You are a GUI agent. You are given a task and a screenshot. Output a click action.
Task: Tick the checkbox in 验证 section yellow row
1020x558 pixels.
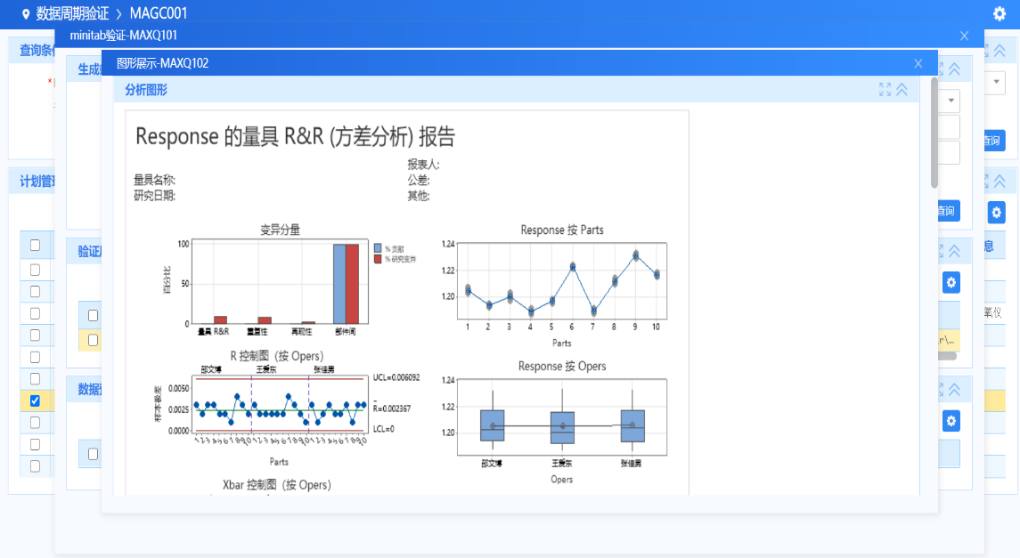coord(93,340)
